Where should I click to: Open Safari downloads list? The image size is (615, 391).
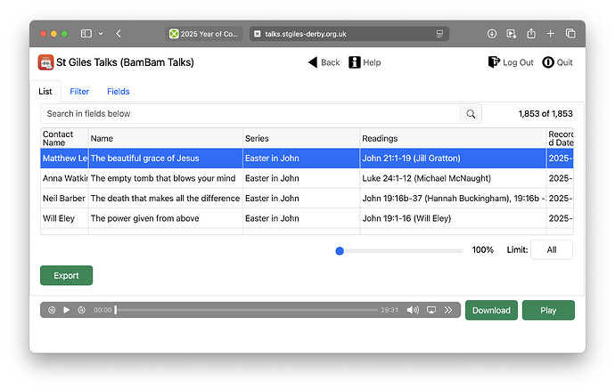pyautogui.click(x=492, y=34)
